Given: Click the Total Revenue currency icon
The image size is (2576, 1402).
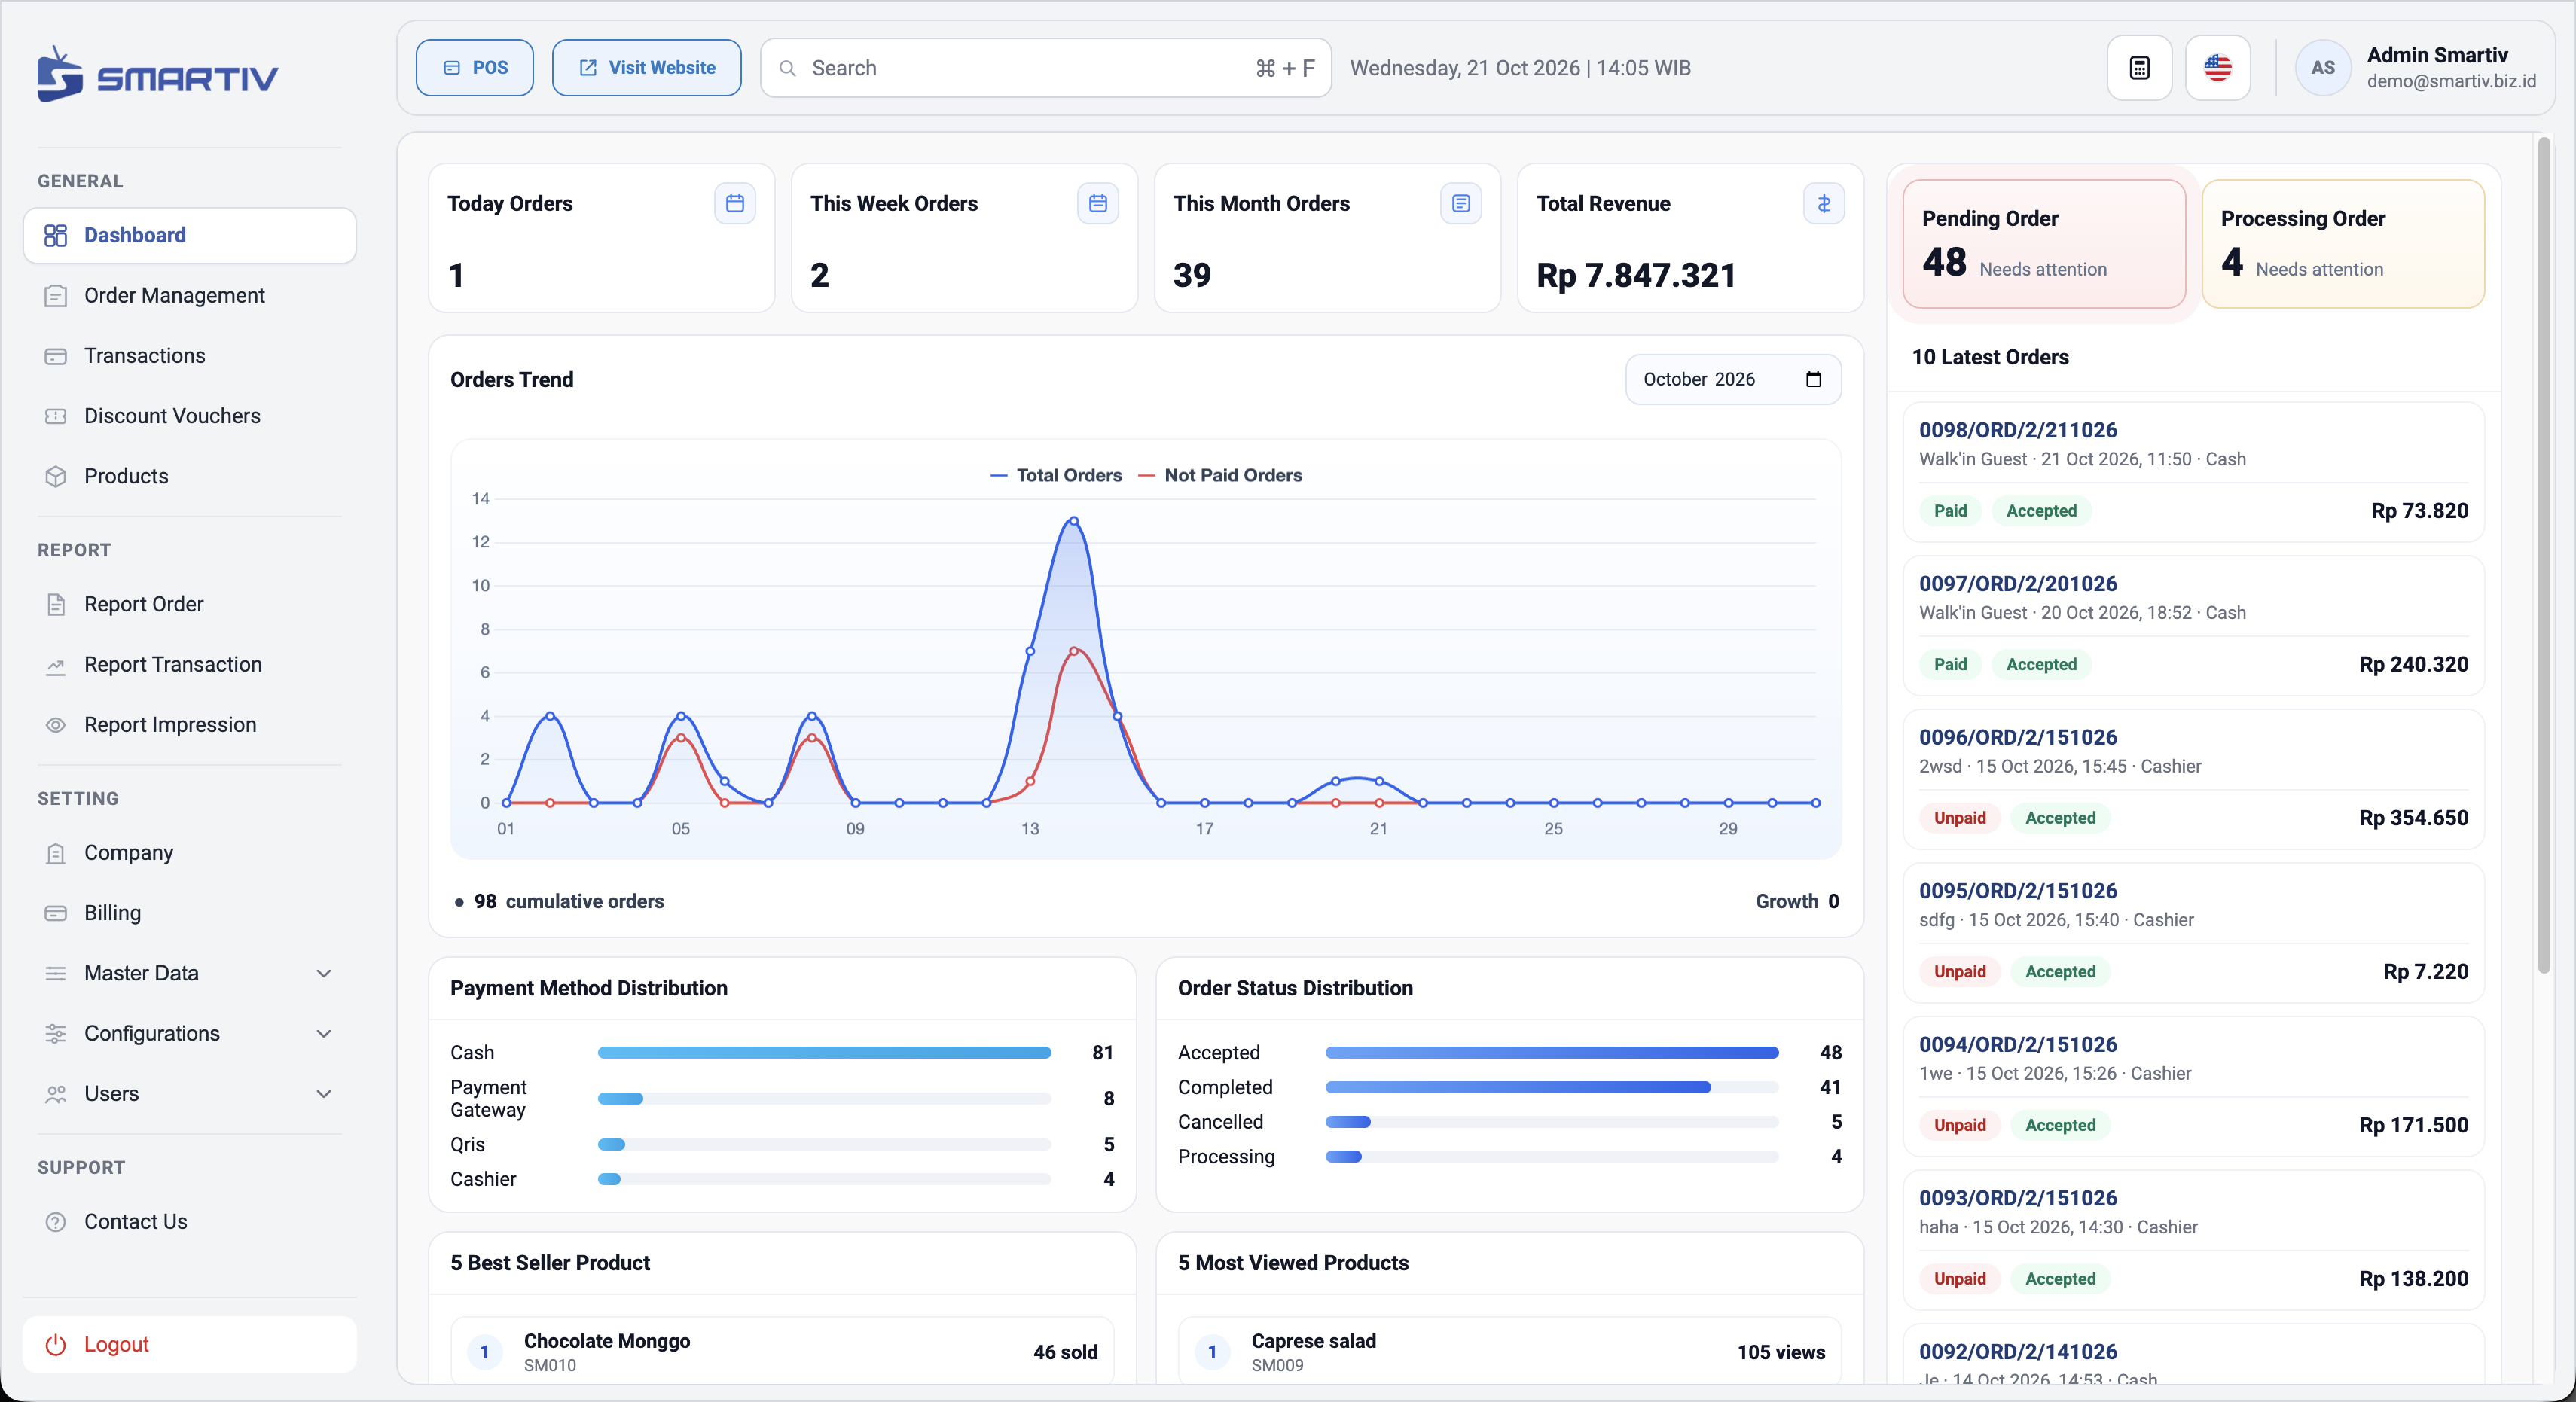Looking at the screenshot, I should (1824, 204).
